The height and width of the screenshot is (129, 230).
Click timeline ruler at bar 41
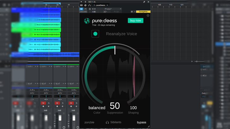69,5
